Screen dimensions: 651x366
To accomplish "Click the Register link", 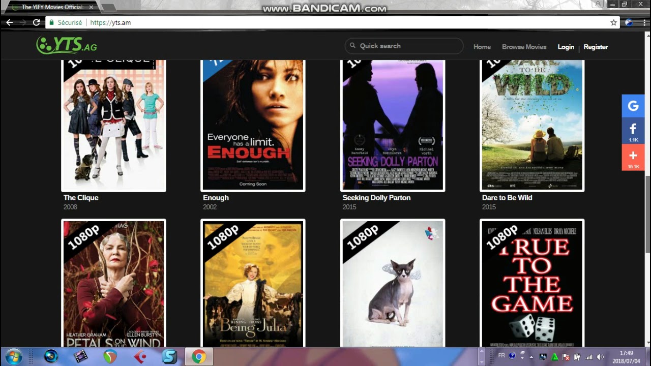I will coord(596,47).
